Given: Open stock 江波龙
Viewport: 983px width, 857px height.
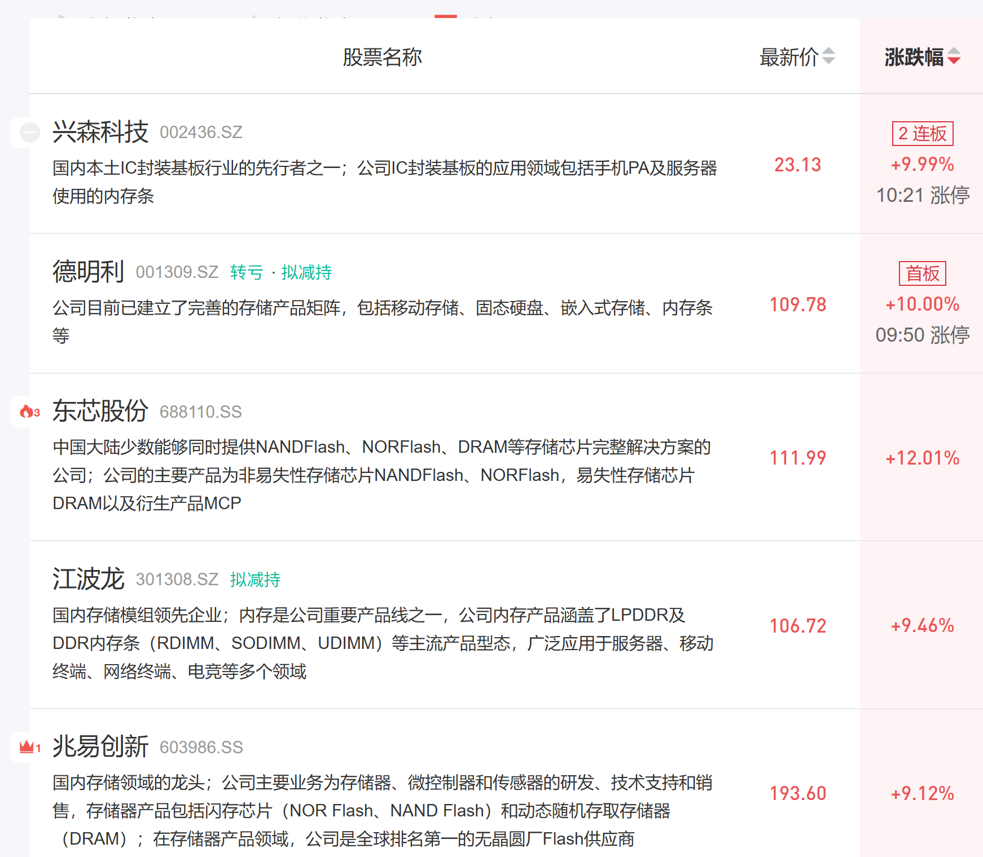Looking at the screenshot, I should pos(89,579).
